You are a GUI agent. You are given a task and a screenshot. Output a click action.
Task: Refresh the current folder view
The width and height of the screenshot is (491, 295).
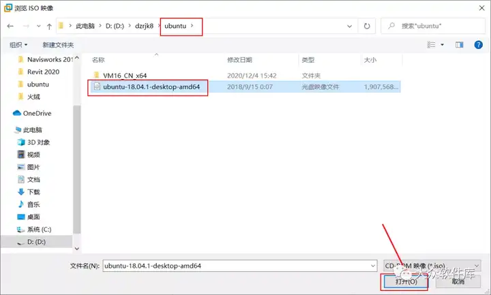click(x=367, y=27)
